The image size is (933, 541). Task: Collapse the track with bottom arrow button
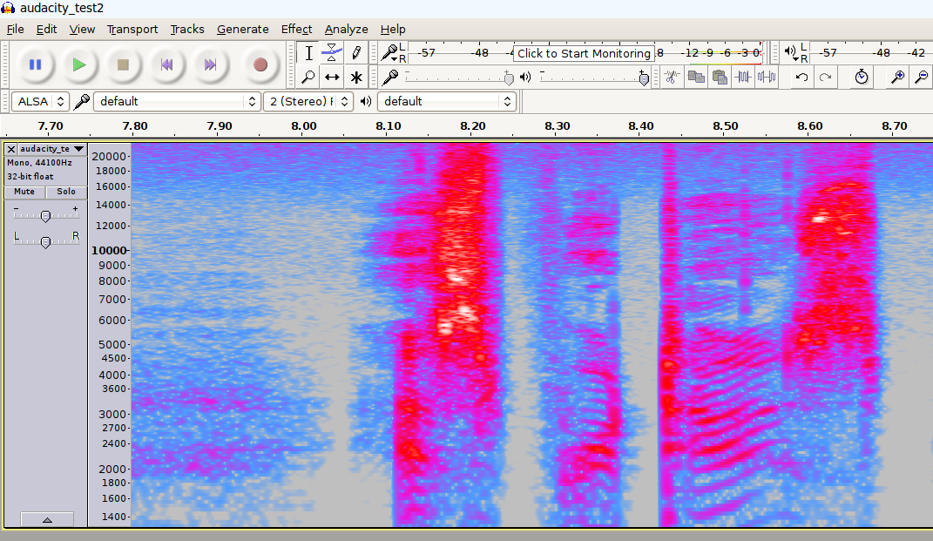(x=47, y=519)
